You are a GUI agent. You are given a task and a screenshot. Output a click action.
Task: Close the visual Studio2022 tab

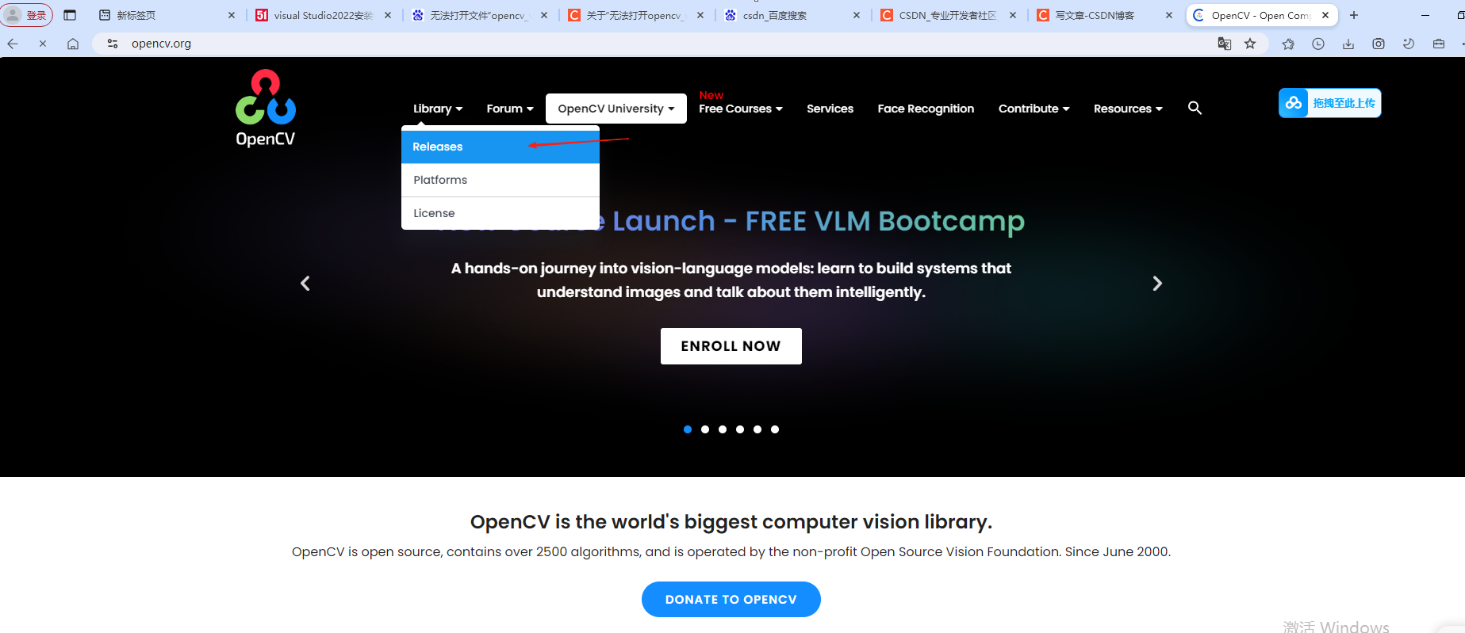pyautogui.click(x=388, y=15)
